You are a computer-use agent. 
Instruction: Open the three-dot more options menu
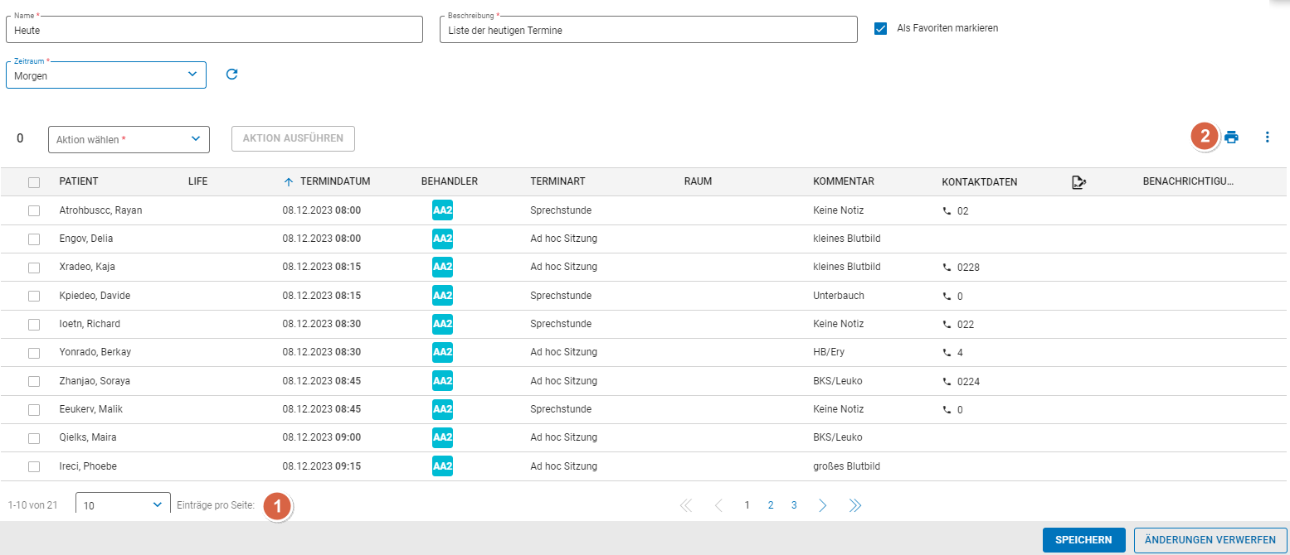click(x=1267, y=138)
